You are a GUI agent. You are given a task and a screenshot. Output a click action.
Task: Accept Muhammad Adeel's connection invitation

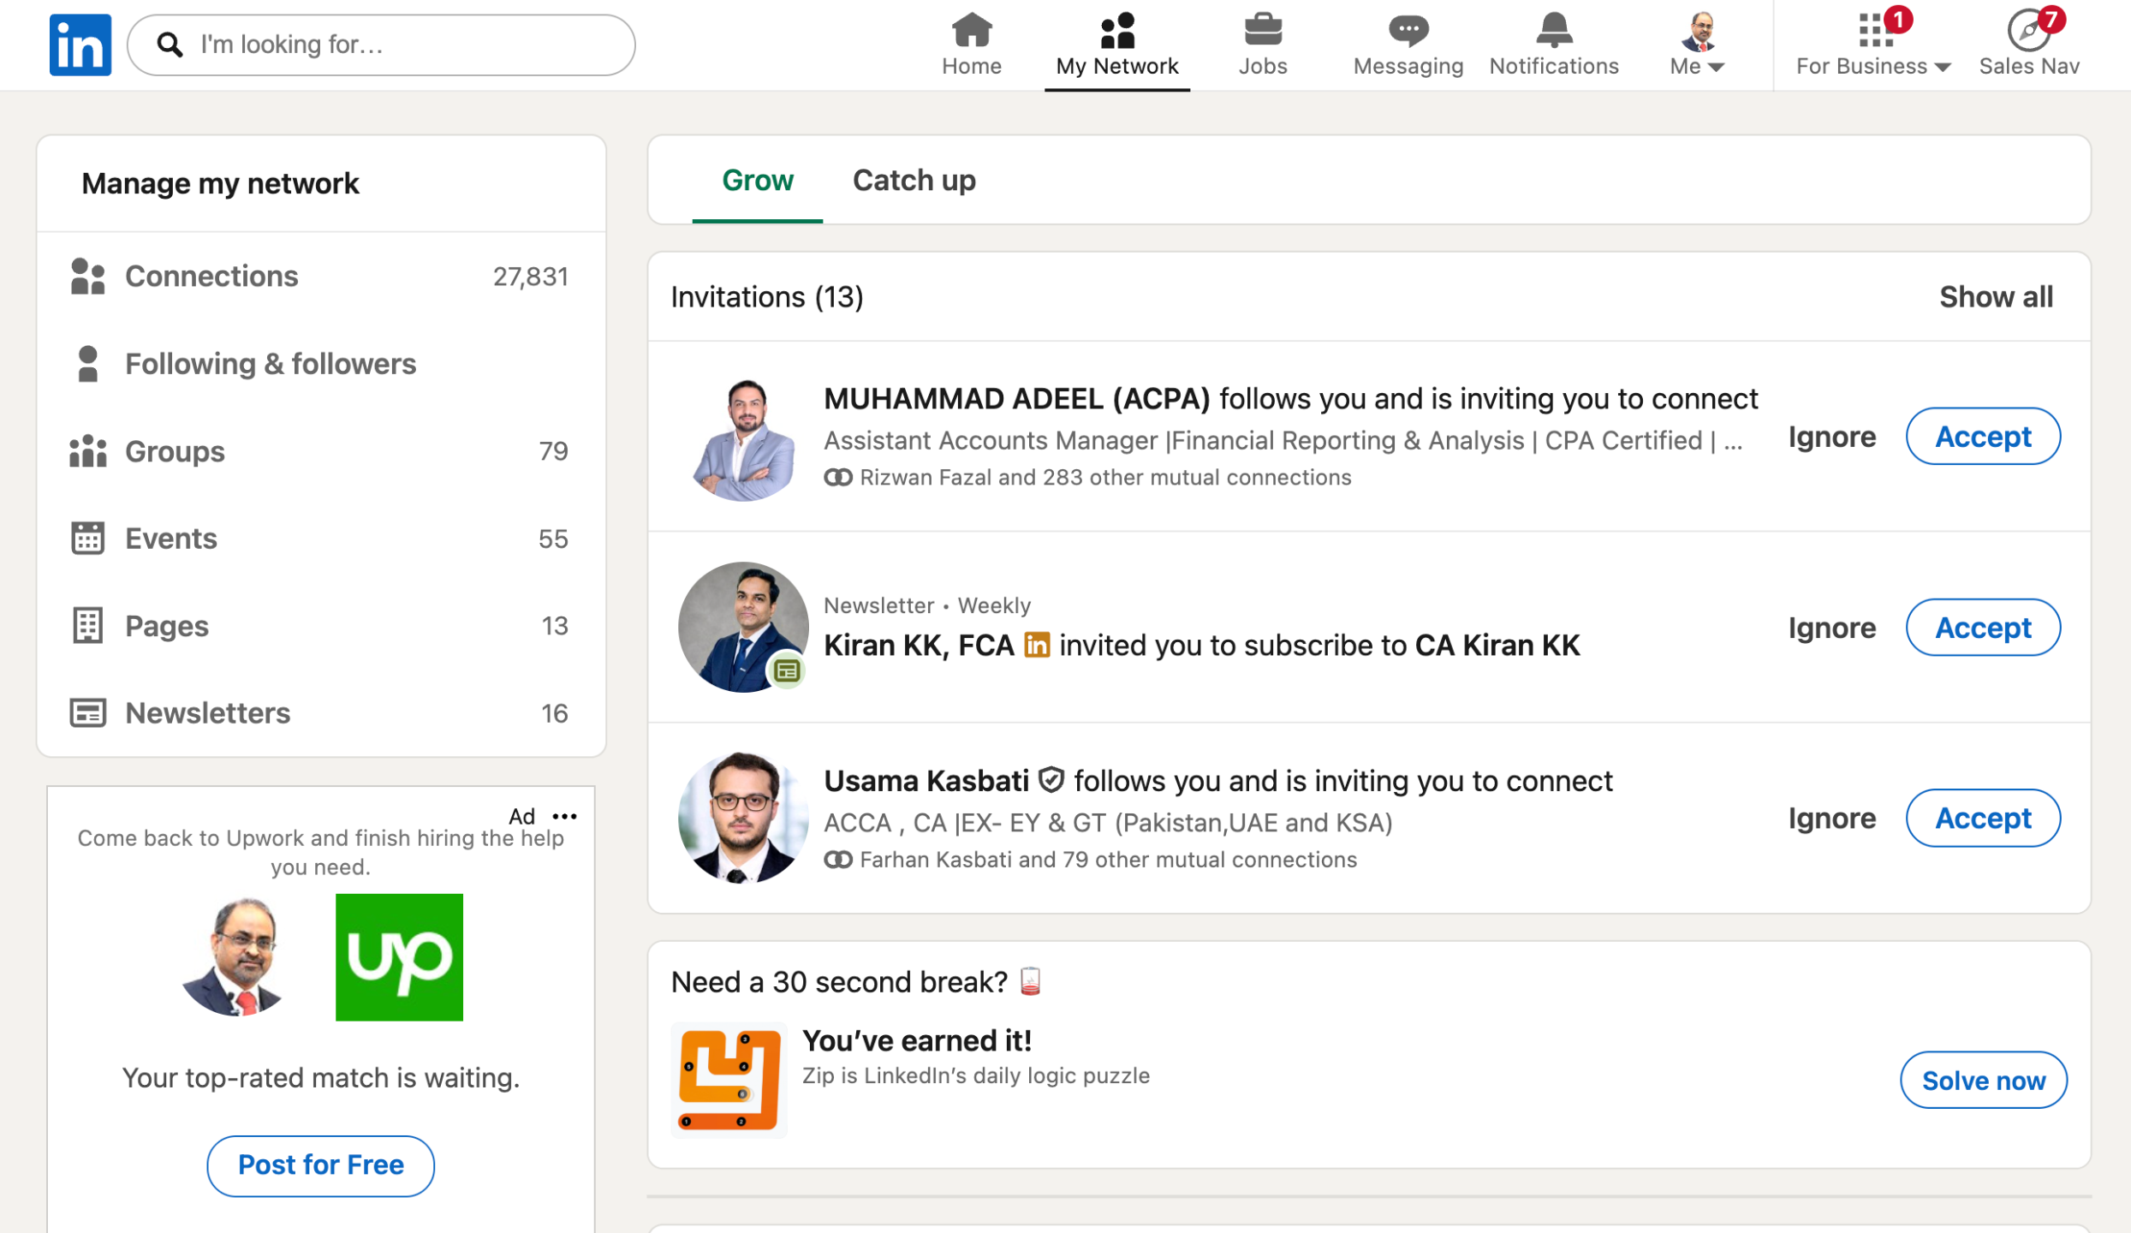click(x=1982, y=437)
